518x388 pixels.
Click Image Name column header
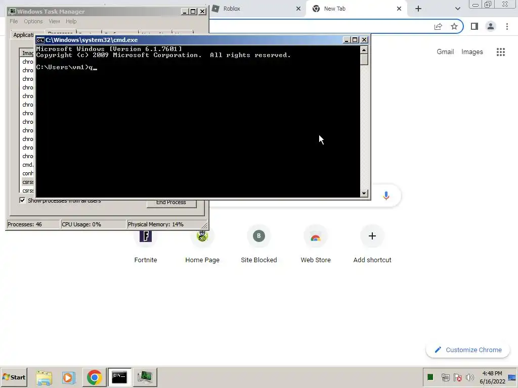click(27, 53)
